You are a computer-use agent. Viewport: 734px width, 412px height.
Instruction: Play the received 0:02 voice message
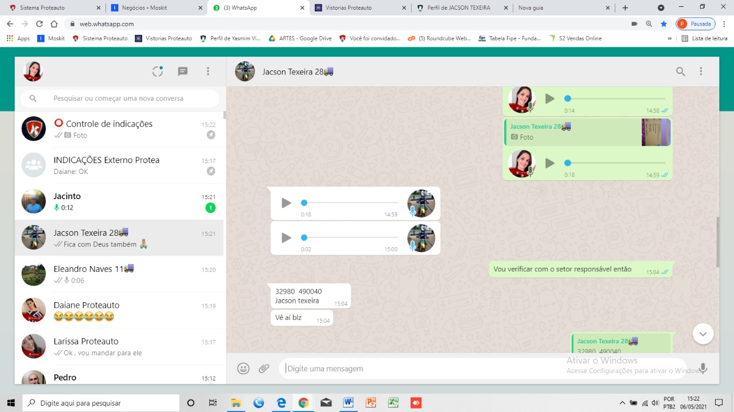(286, 238)
